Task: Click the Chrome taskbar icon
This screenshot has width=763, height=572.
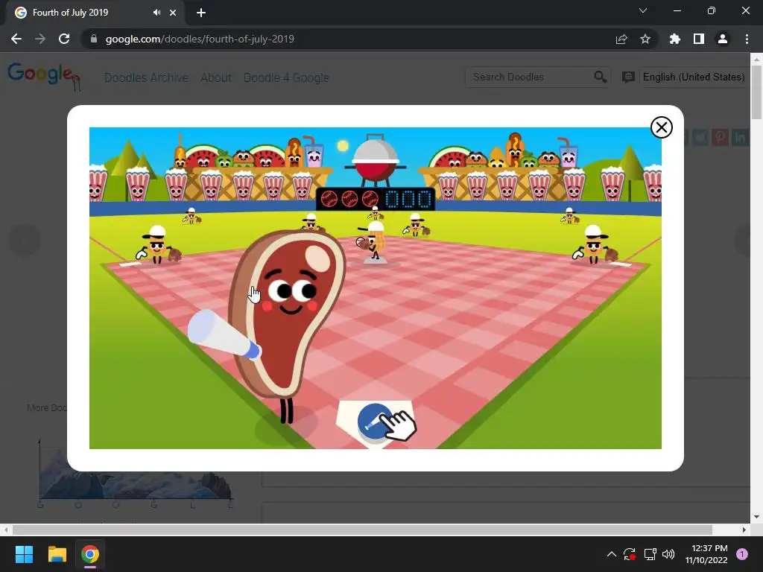Action: point(90,554)
